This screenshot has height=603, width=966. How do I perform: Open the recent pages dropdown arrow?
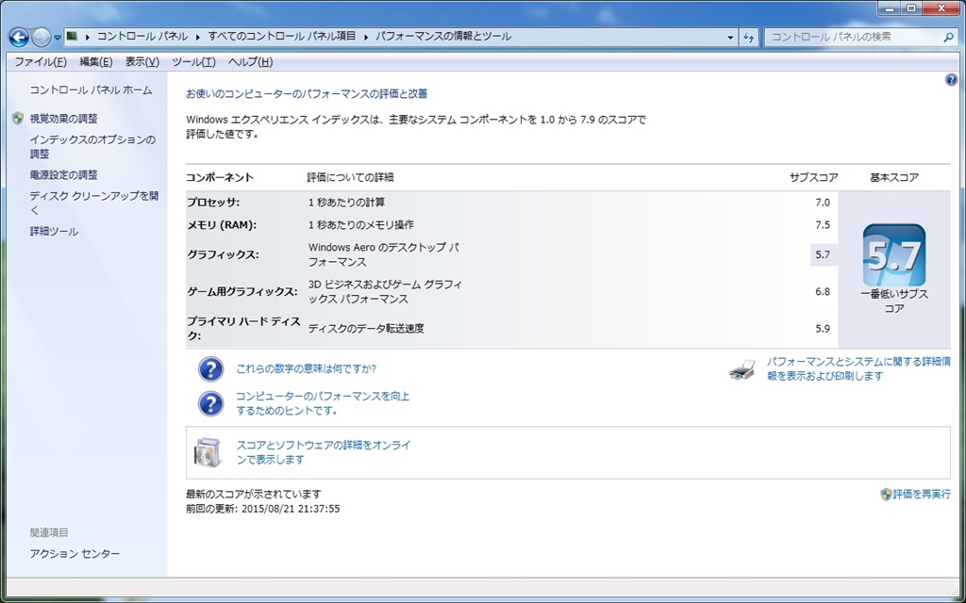pos(58,38)
